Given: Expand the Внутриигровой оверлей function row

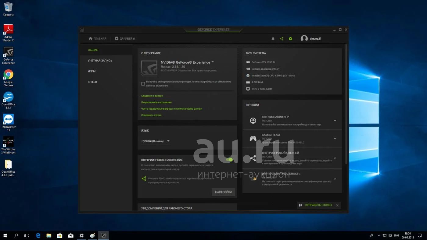Looking at the screenshot, I should [335, 158].
